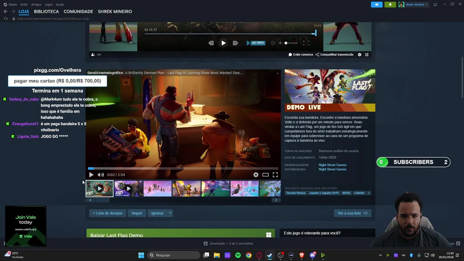The image size is (464, 261).
Task: Select the first trailer thumbnail
Action: click(x=99, y=188)
